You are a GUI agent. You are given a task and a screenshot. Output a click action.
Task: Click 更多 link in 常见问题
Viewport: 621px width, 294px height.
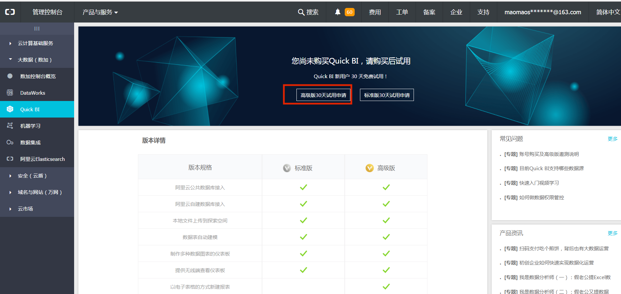[x=612, y=139]
